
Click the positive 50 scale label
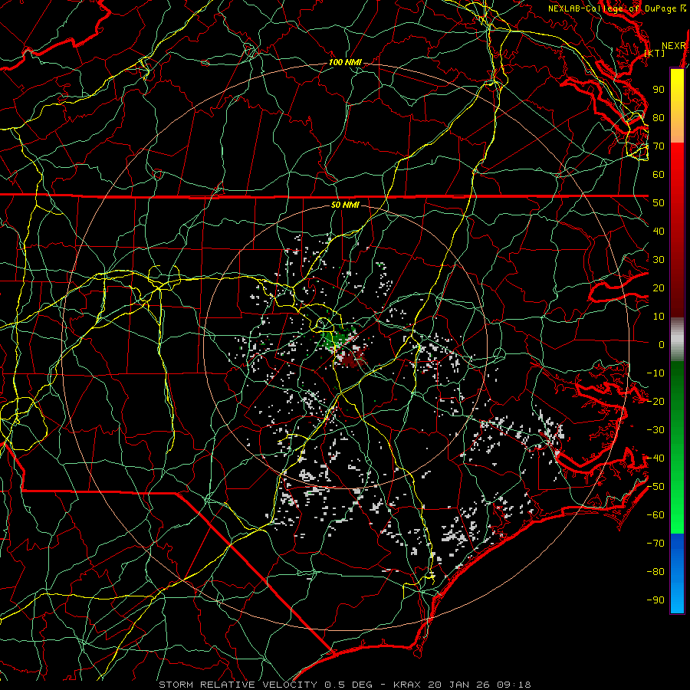click(x=659, y=203)
